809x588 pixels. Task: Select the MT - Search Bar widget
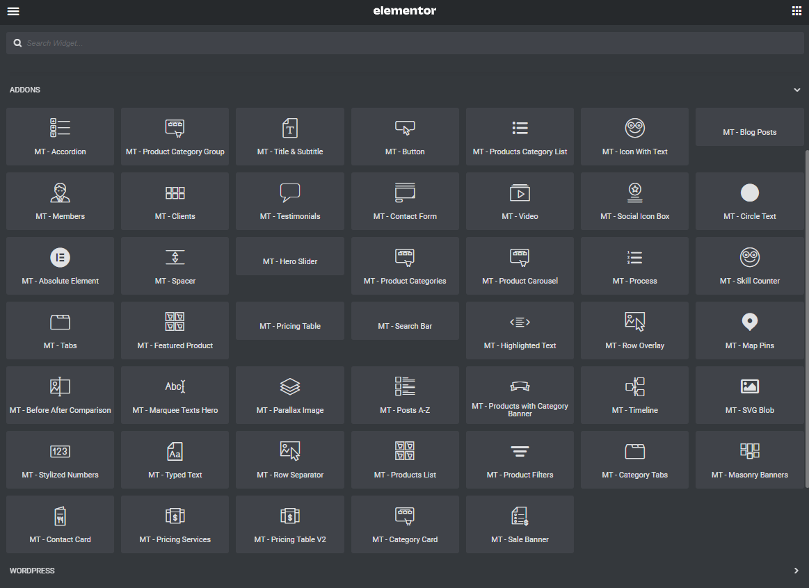tap(405, 320)
